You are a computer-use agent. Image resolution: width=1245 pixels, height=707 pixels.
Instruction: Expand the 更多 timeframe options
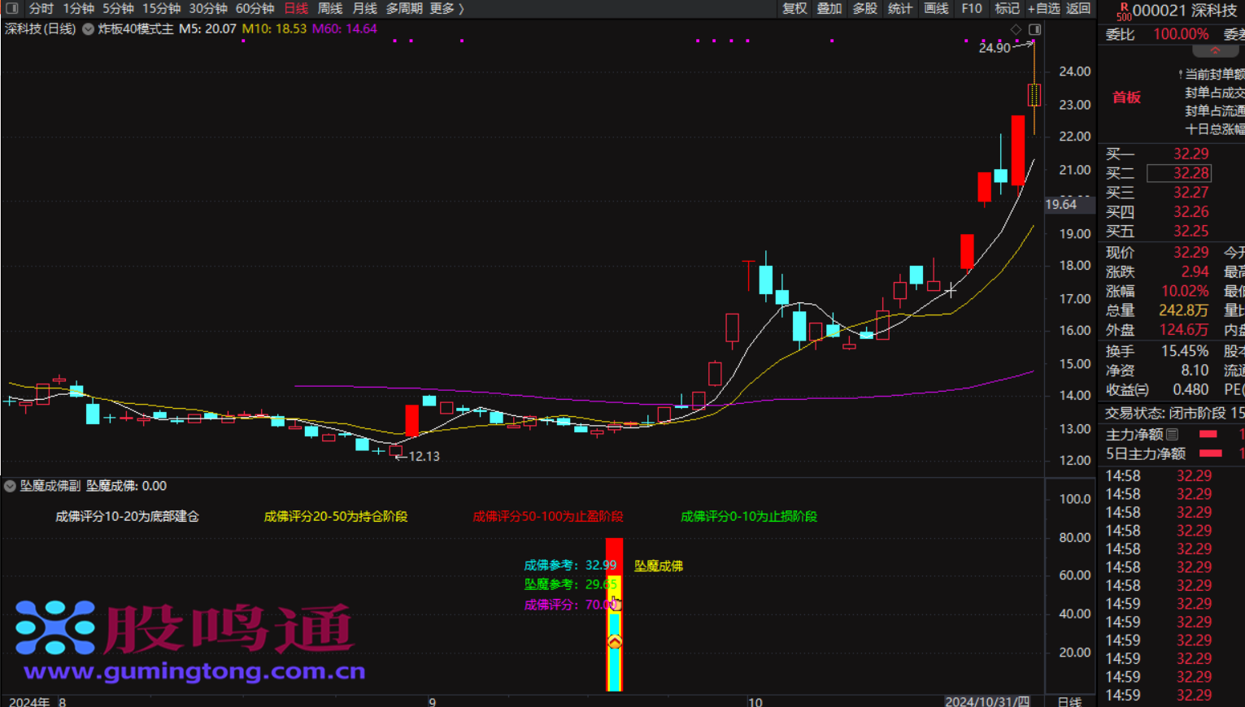[x=446, y=8]
